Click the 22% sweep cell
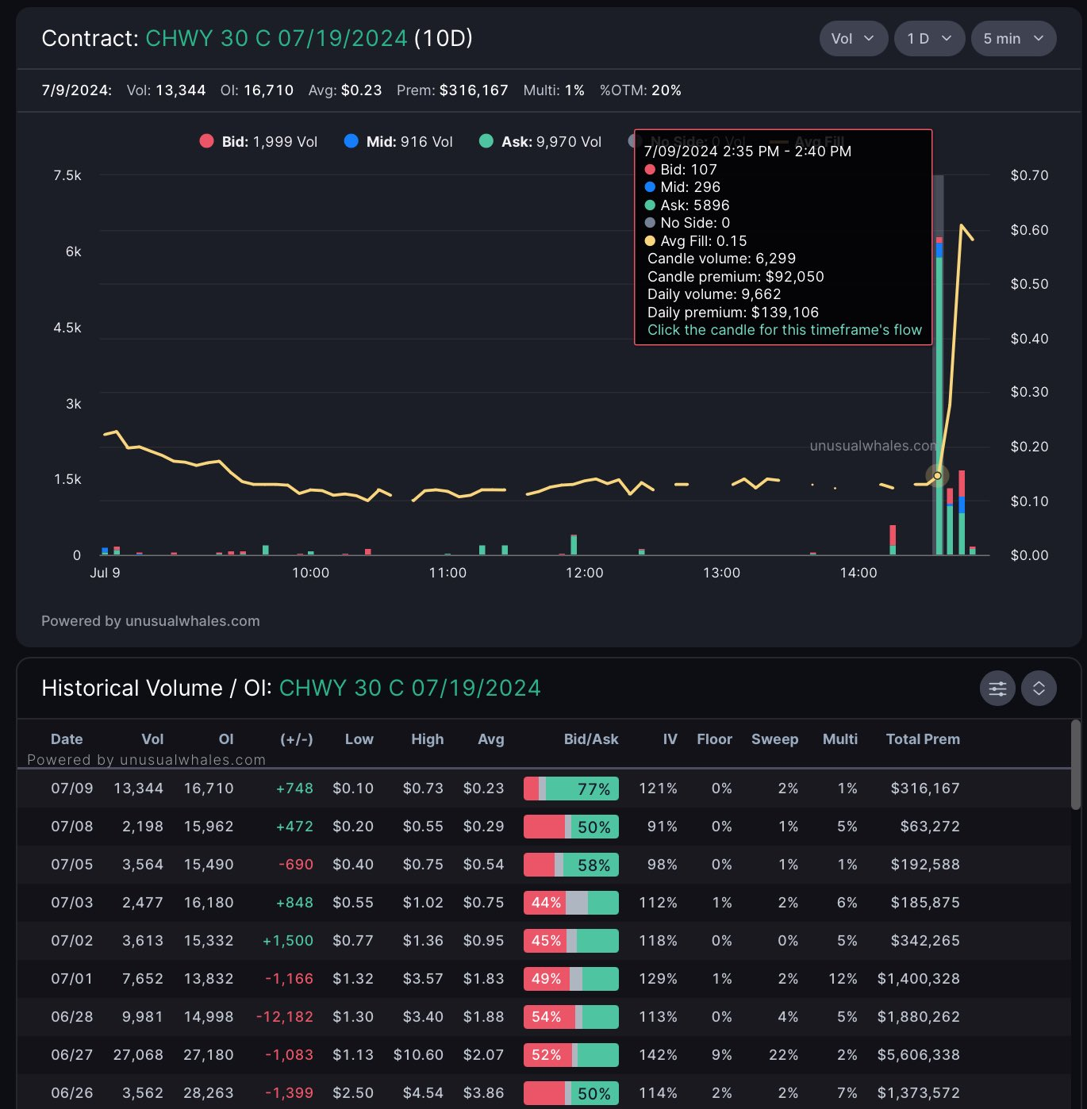Screen dimensions: 1087x1109 784,1055
